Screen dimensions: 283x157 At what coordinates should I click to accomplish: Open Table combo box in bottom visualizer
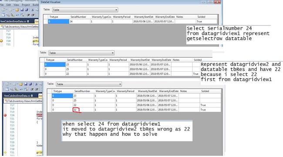[89, 84]
